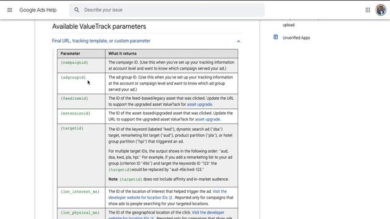Image resolution: width=390 pixels, height=219 pixels.
Task: Click the {campaignid} parameter cell
Action: tap(81, 66)
